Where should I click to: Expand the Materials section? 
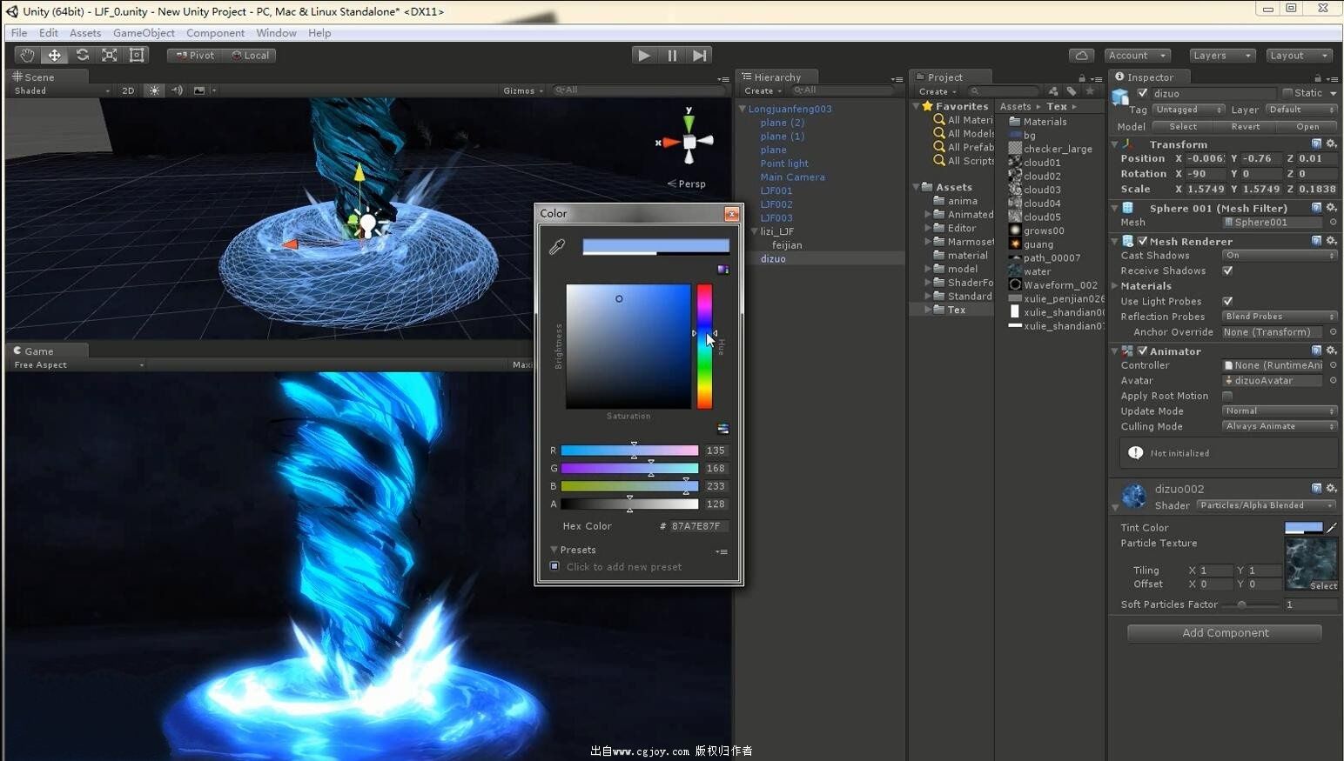click(1115, 285)
